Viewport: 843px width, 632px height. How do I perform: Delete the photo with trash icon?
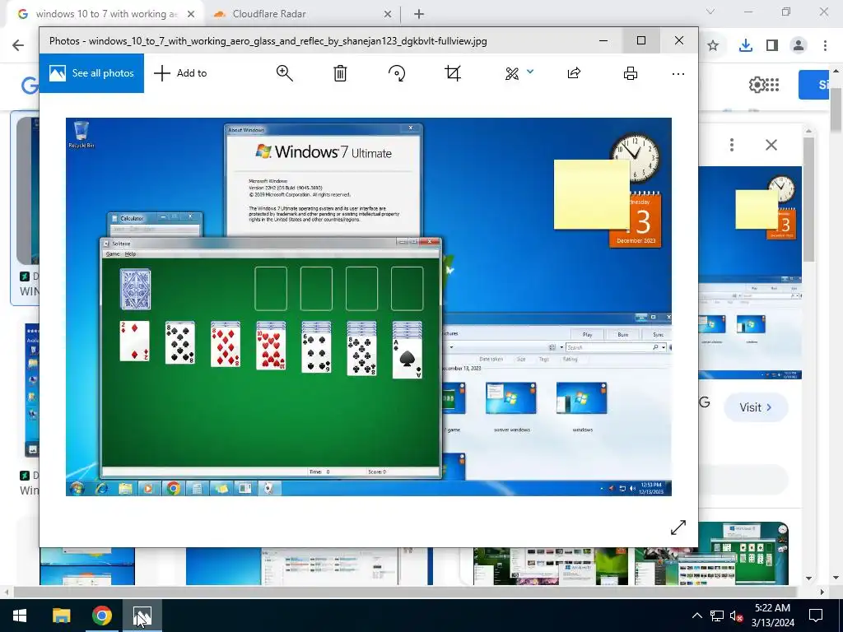click(x=340, y=73)
